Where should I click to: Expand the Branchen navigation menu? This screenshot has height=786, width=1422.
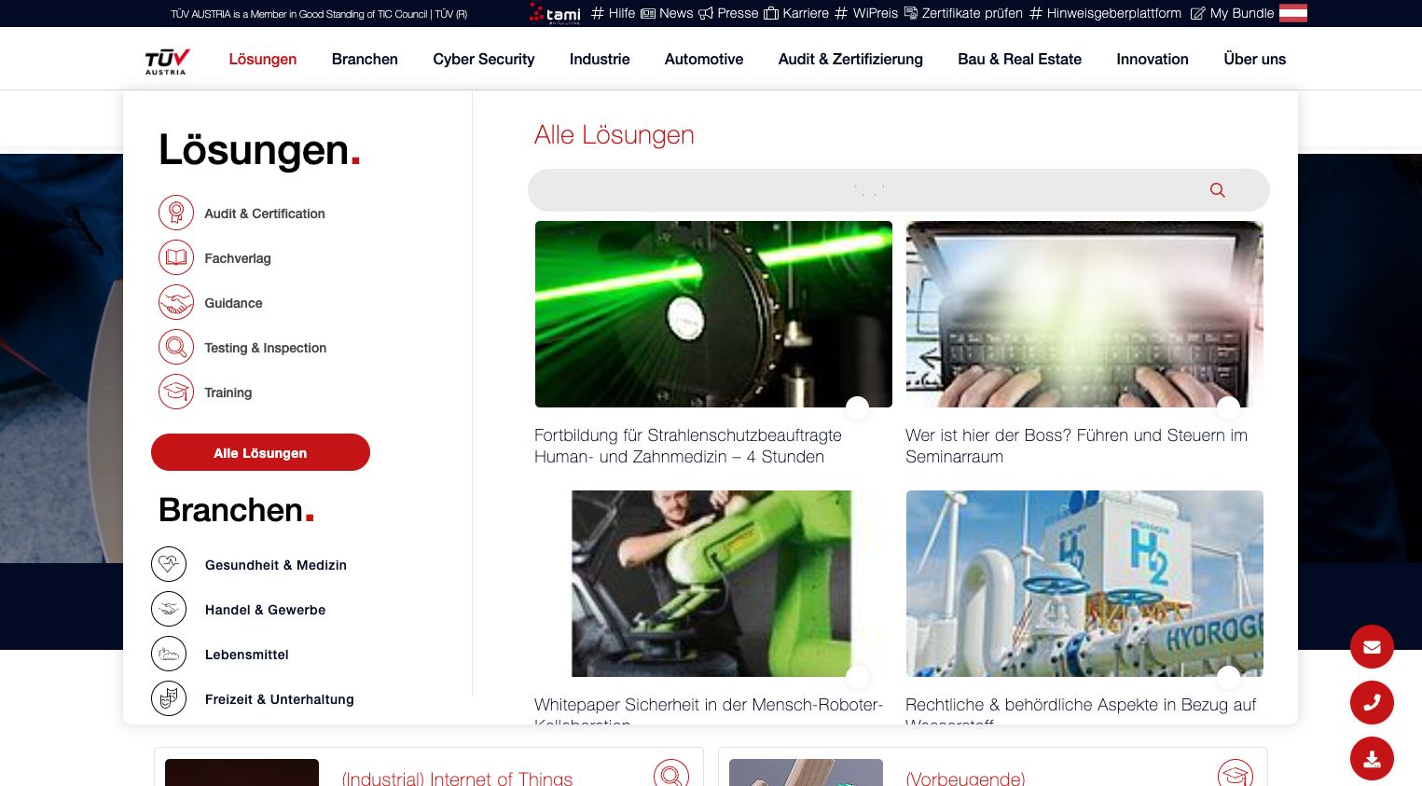point(365,59)
